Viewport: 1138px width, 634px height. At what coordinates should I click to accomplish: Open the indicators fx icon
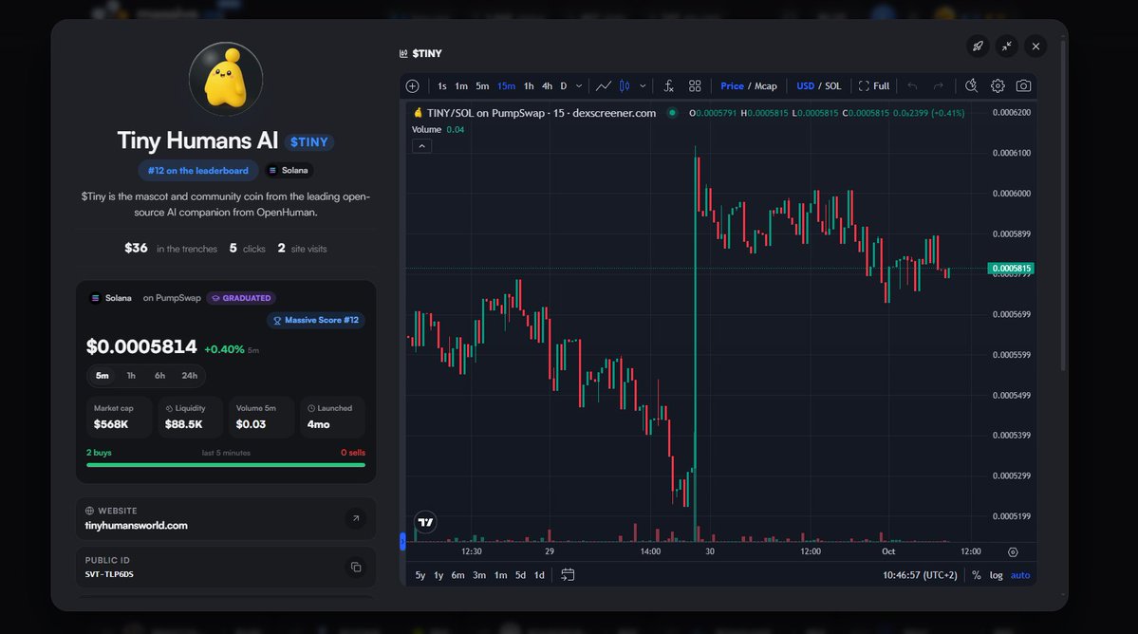(668, 86)
